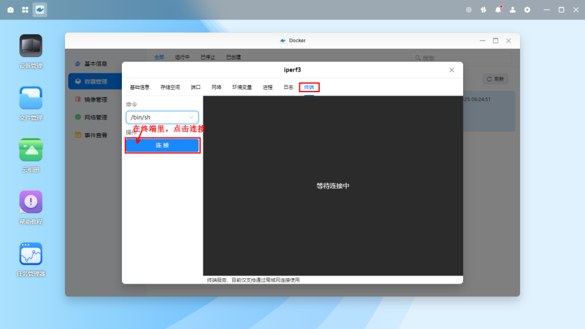Image resolution: width=585 pixels, height=329 pixels.
Task: Switch to 终端 terminal tab
Action: tap(309, 87)
